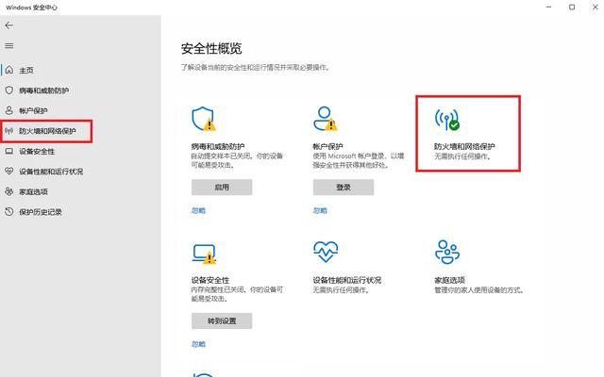Viewport: 604px width, 377px height.
Task: Click the 转到设置 button under device security
Action: [x=222, y=320]
